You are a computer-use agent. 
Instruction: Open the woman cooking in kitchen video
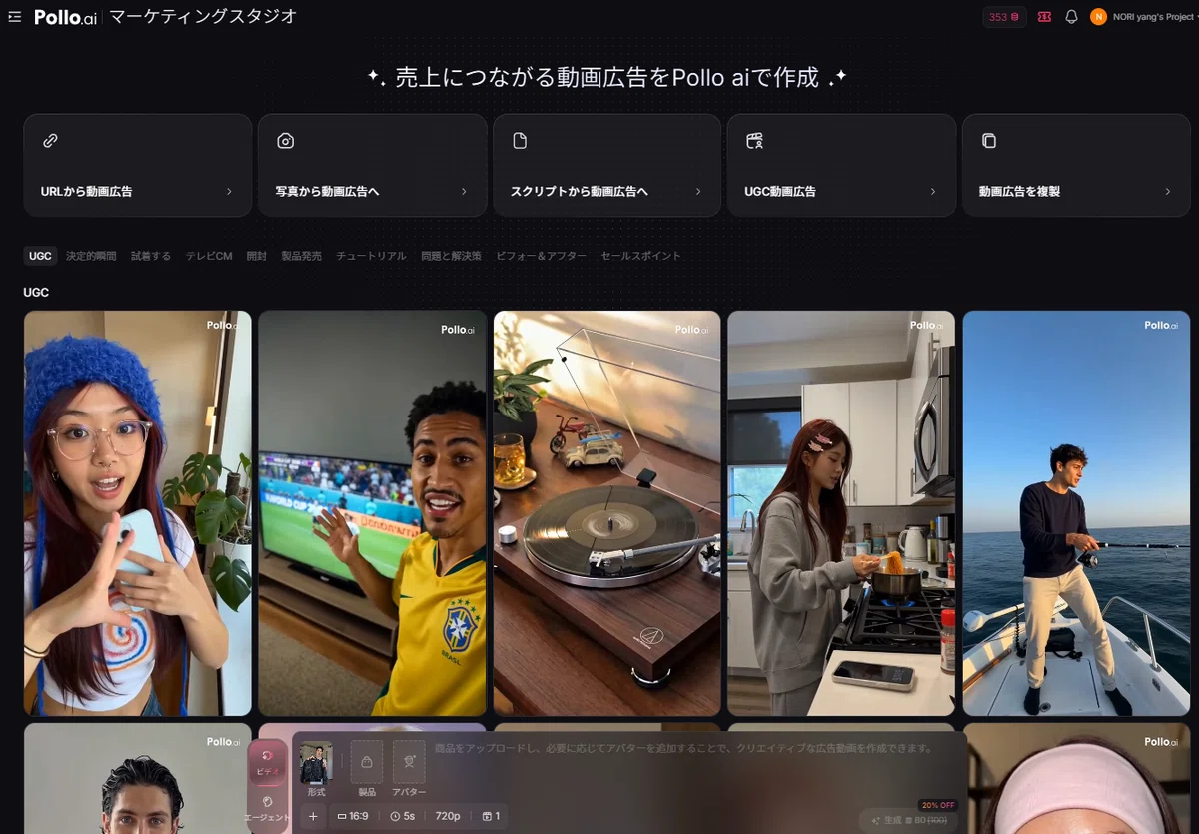[x=841, y=513]
